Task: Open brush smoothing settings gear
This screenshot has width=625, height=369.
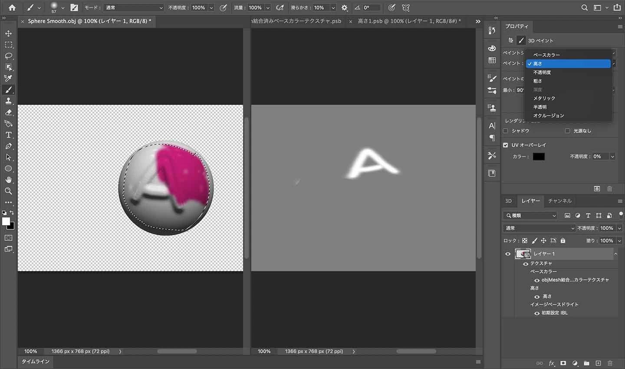Action: tap(345, 7)
